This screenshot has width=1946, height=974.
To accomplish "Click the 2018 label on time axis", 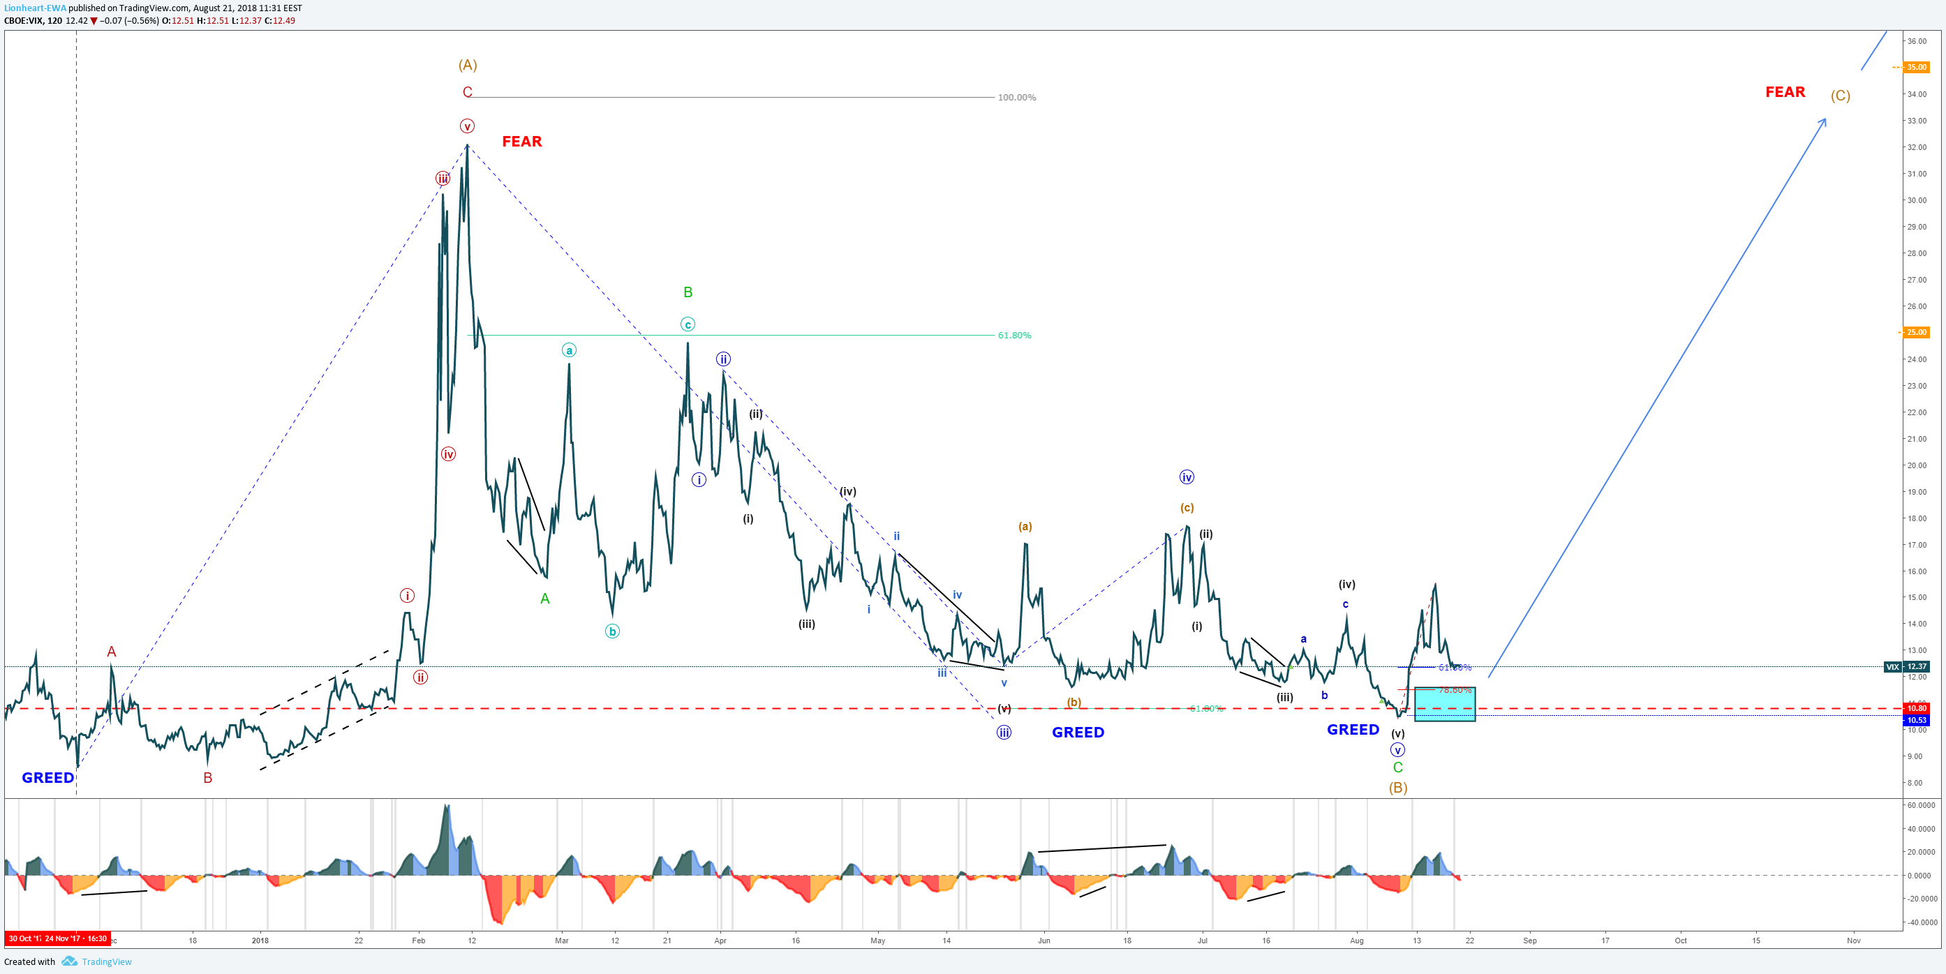I will point(260,941).
